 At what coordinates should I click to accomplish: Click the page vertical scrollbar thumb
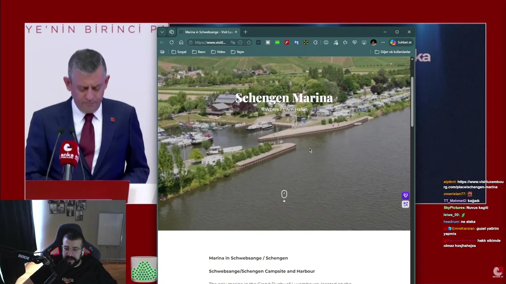pyautogui.click(x=412, y=101)
